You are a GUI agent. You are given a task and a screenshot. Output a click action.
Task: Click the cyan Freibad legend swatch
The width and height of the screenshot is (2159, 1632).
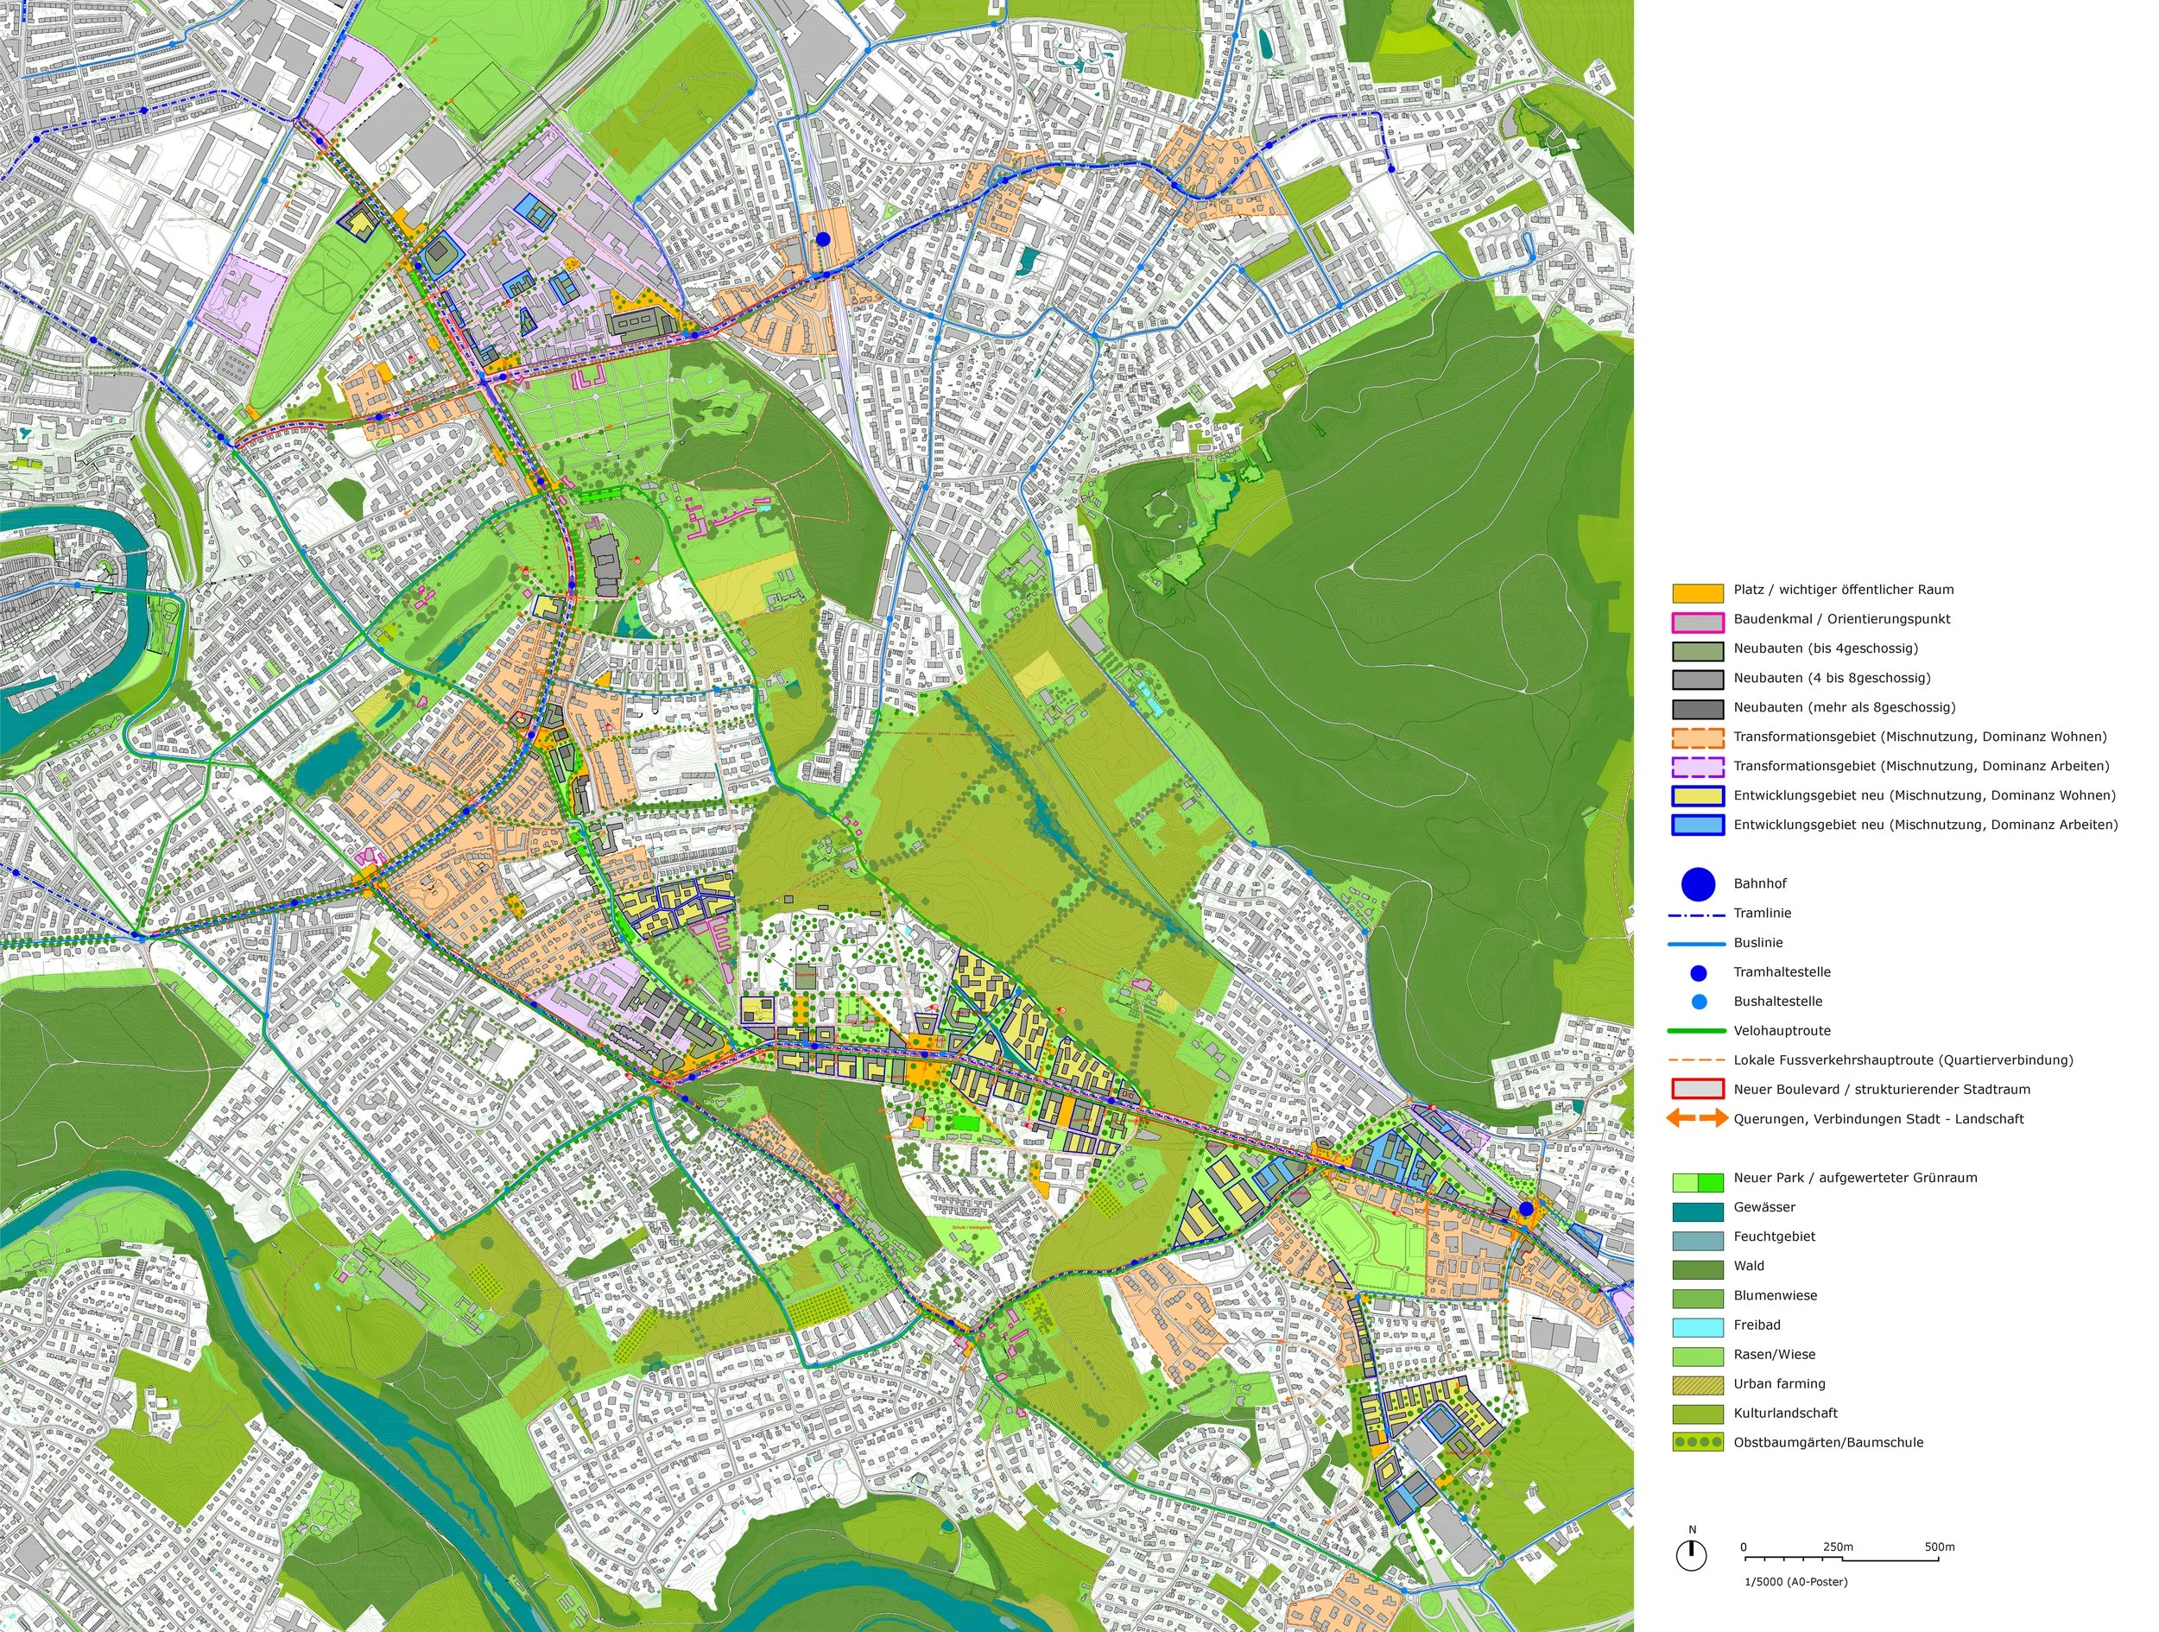tap(1697, 1325)
